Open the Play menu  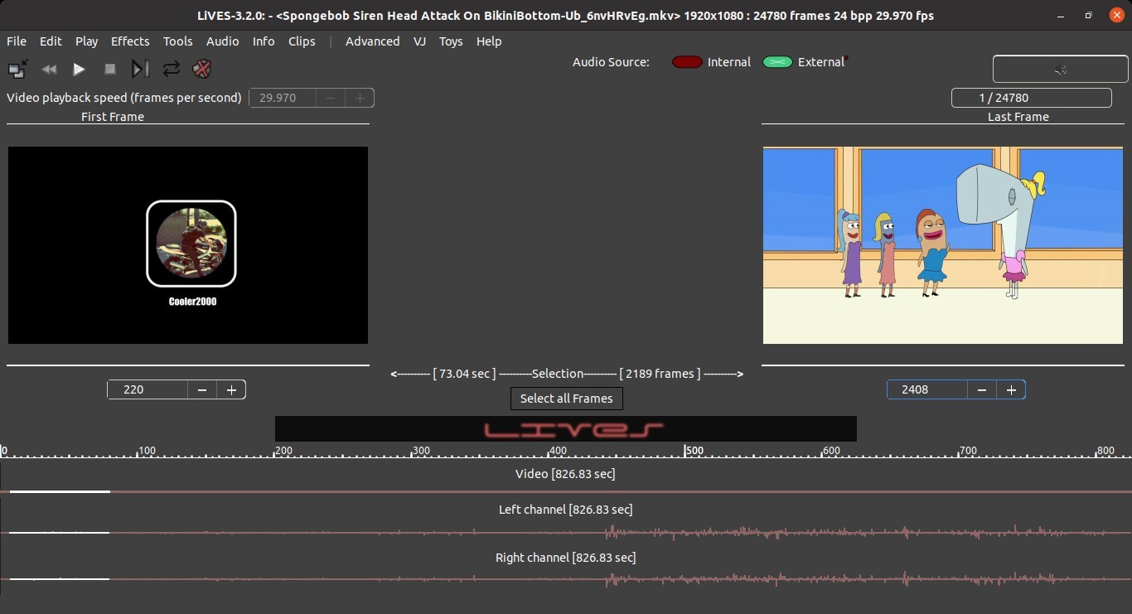coord(86,41)
